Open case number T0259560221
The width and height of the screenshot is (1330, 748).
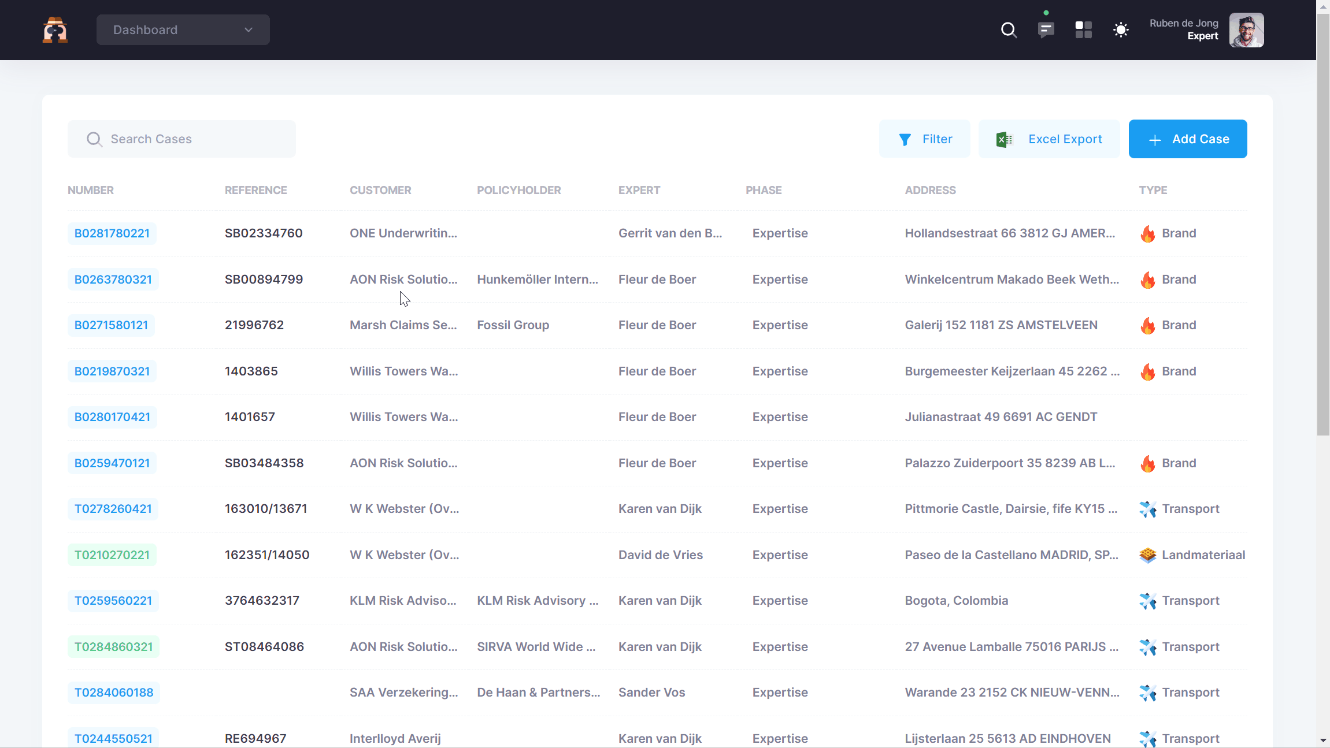pos(113,601)
